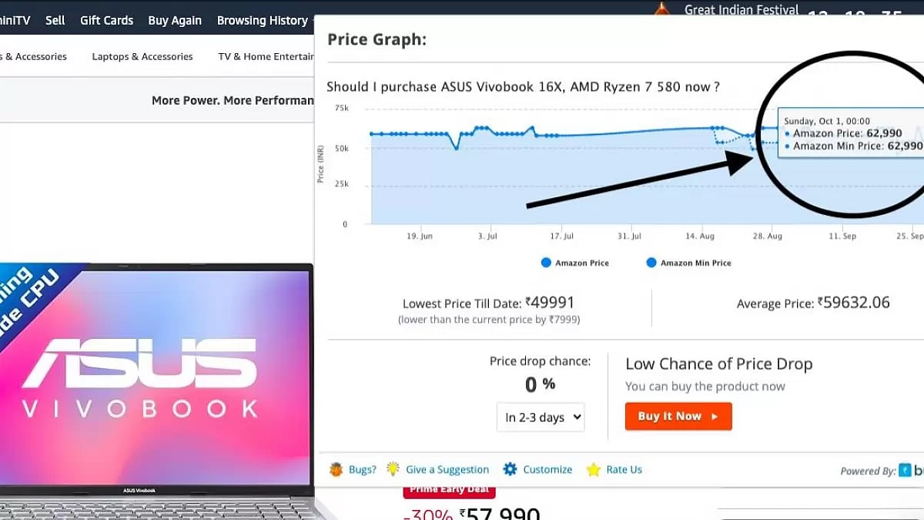Screen dimensions: 924x520
Task: Go to Buy Again page
Action: coord(175,21)
